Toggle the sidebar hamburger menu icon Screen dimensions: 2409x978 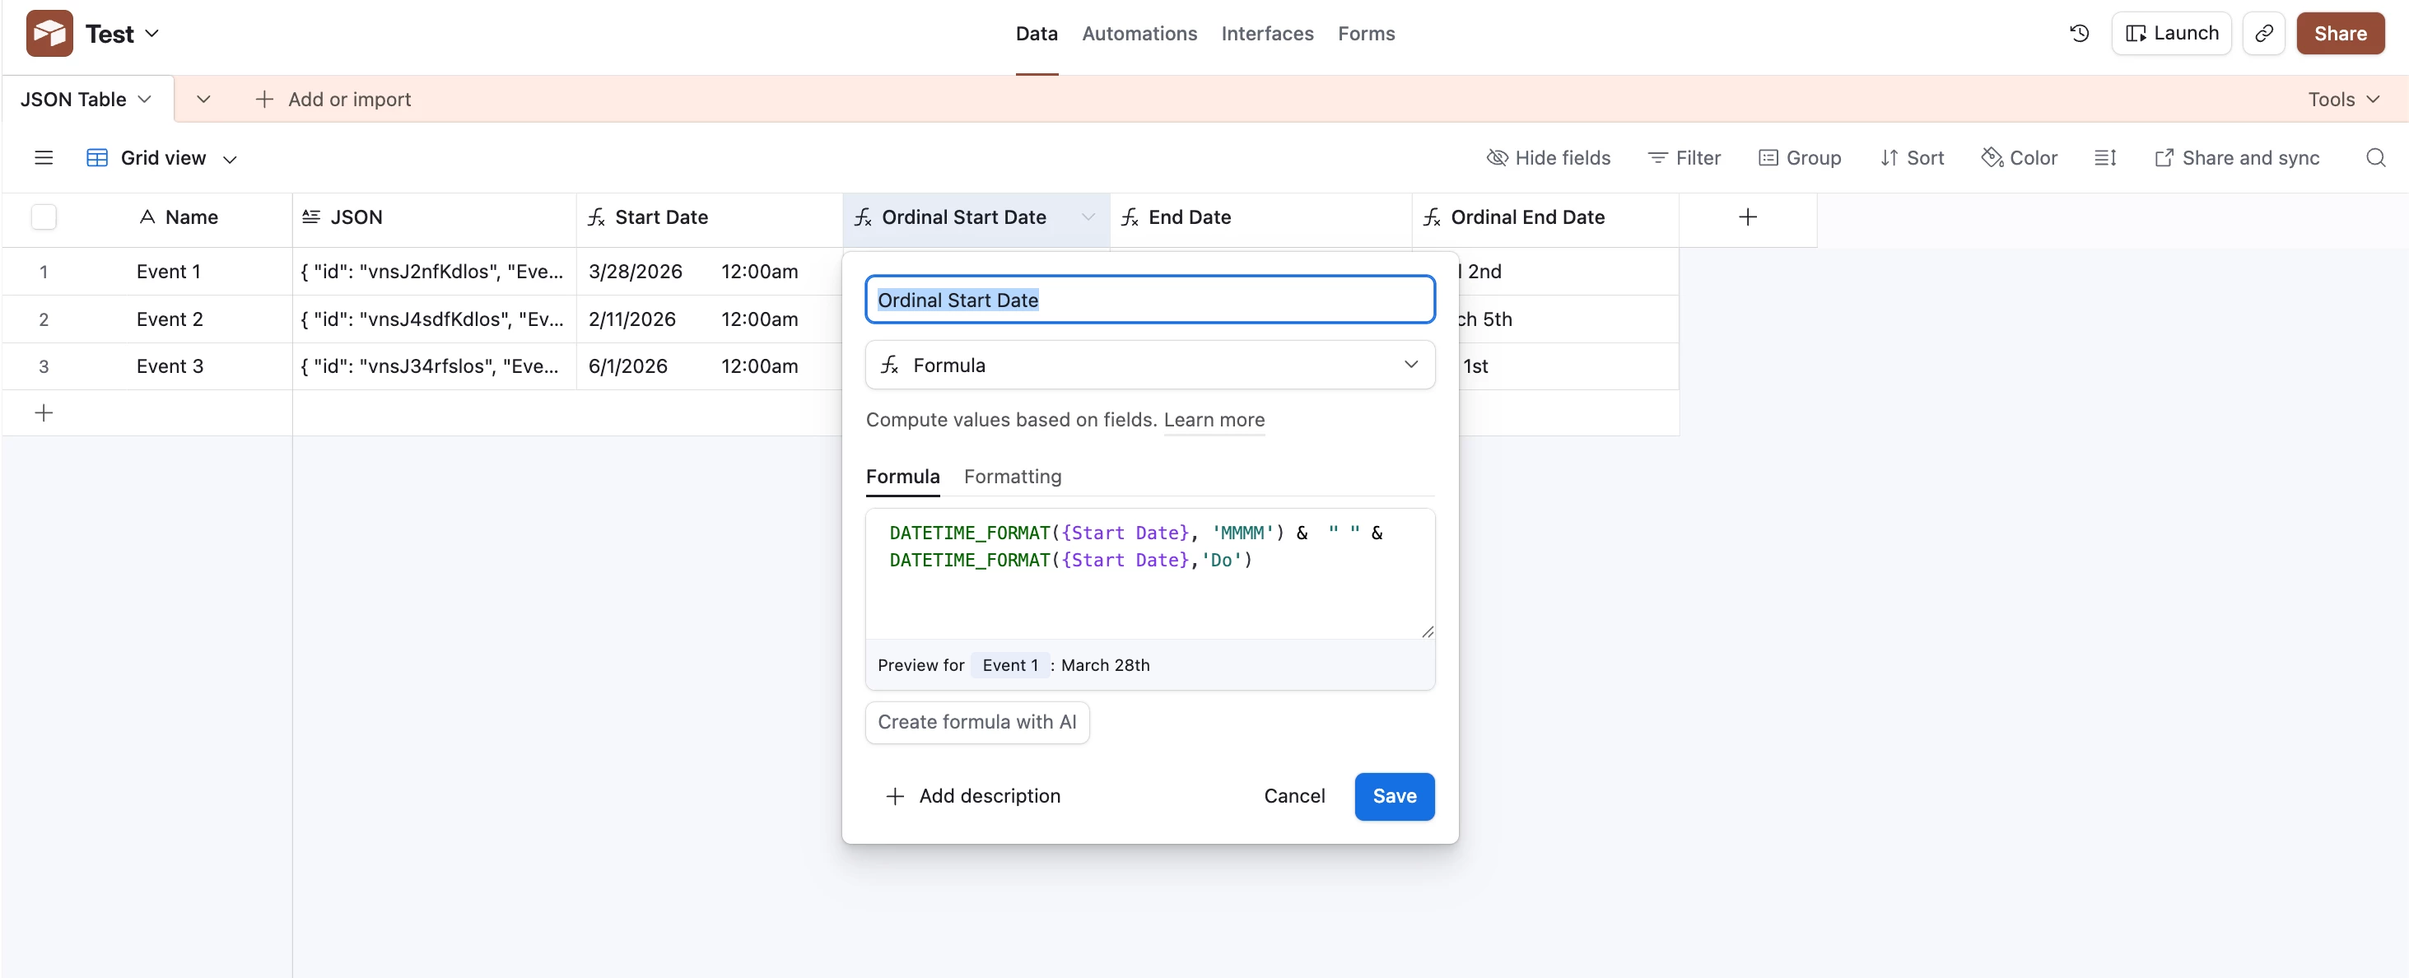pos(43,158)
